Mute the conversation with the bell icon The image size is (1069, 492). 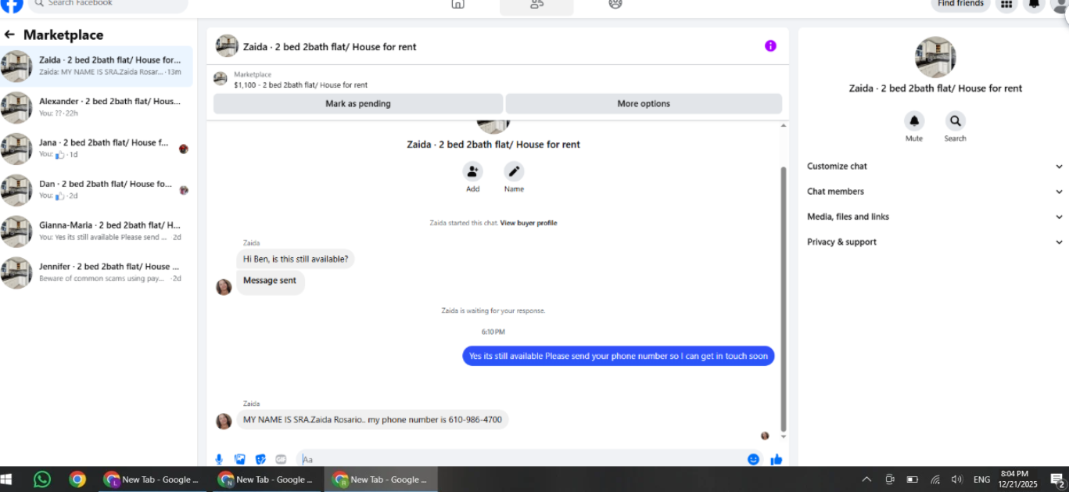[x=914, y=121]
